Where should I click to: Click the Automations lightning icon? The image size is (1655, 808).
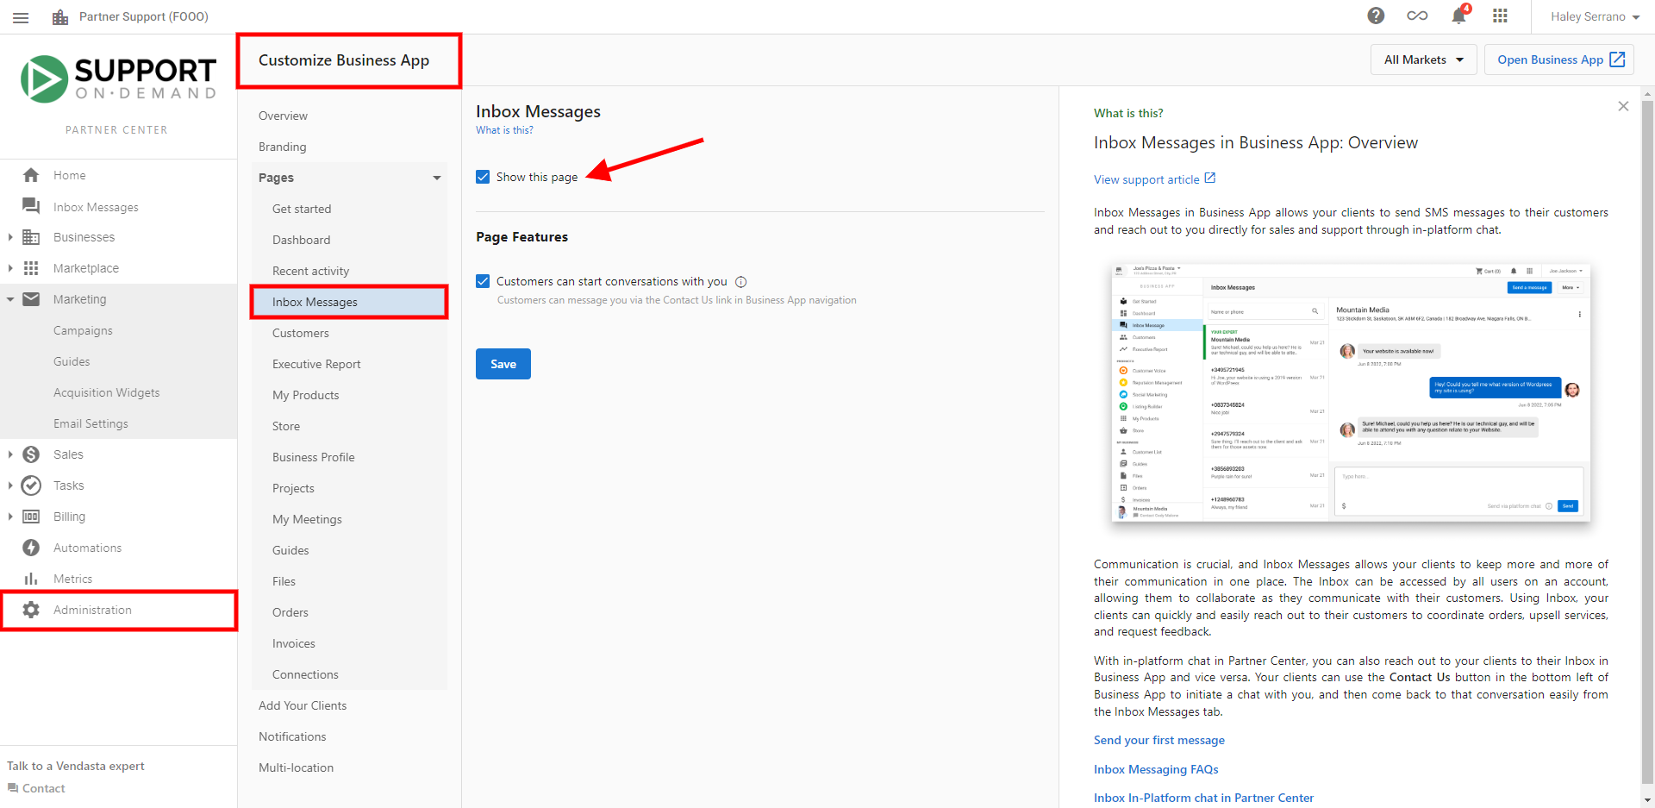pyautogui.click(x=31, y=548)
